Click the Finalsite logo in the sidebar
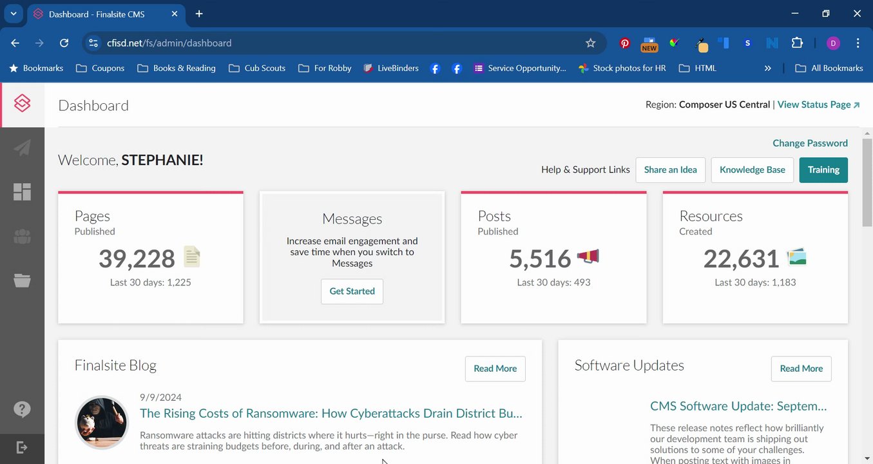This screenshot has width=873, height=464. [x=23, y=104]
